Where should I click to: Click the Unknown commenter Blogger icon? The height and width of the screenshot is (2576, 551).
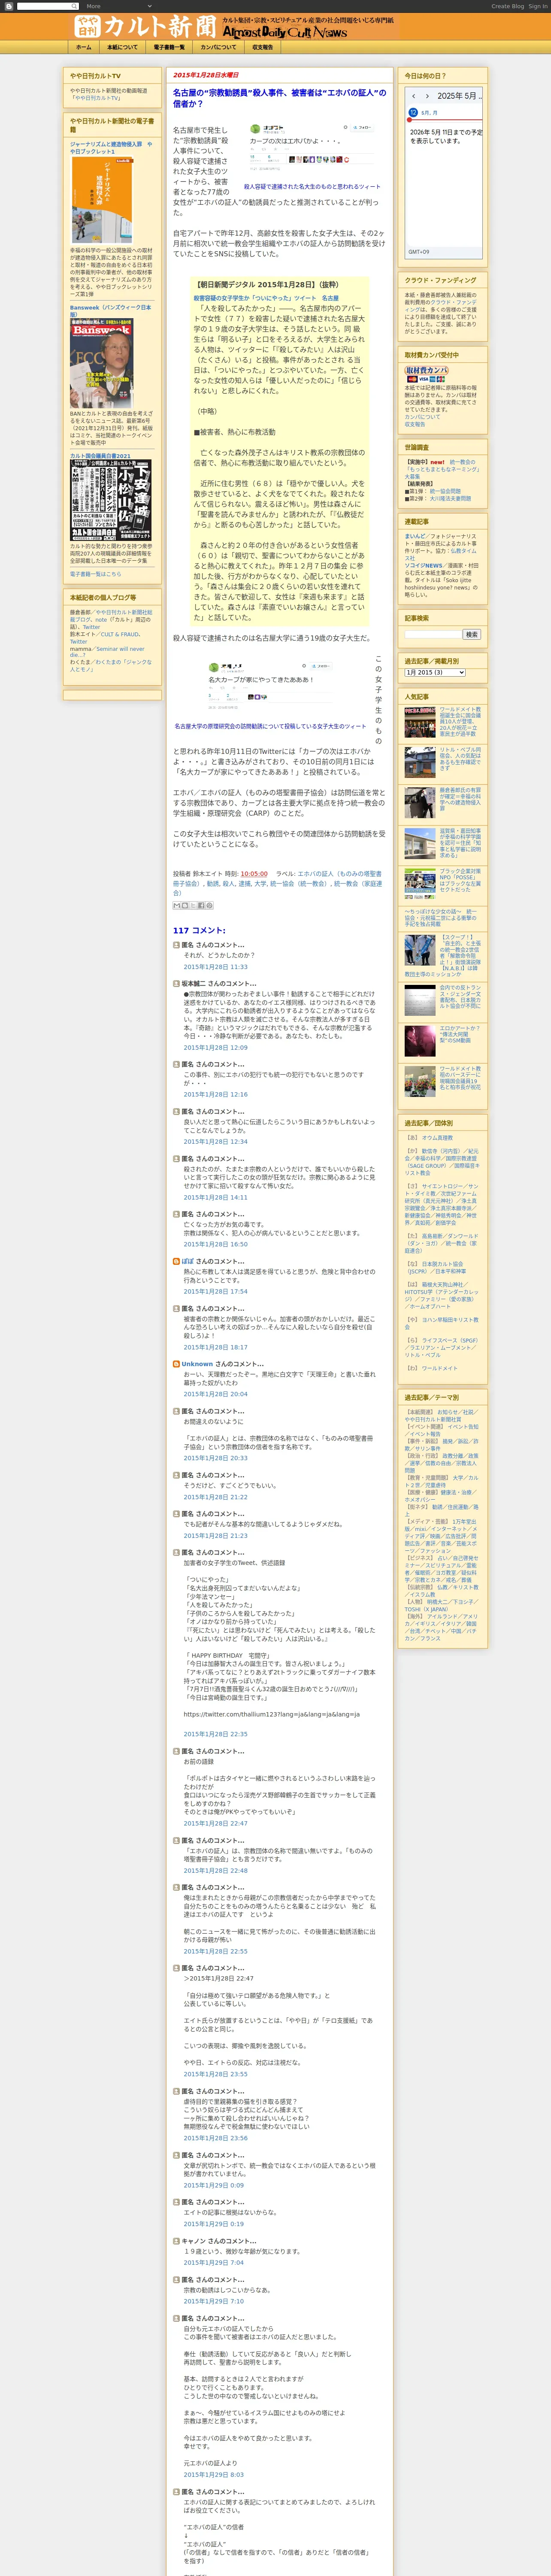[x=177, y=1363]
